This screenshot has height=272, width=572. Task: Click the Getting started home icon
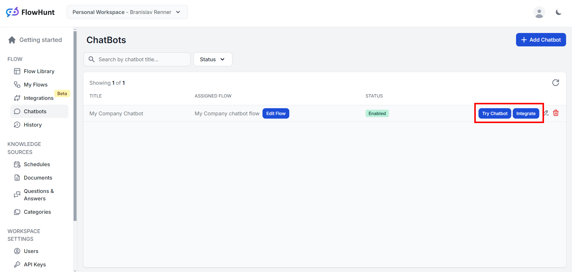(12, 40)
